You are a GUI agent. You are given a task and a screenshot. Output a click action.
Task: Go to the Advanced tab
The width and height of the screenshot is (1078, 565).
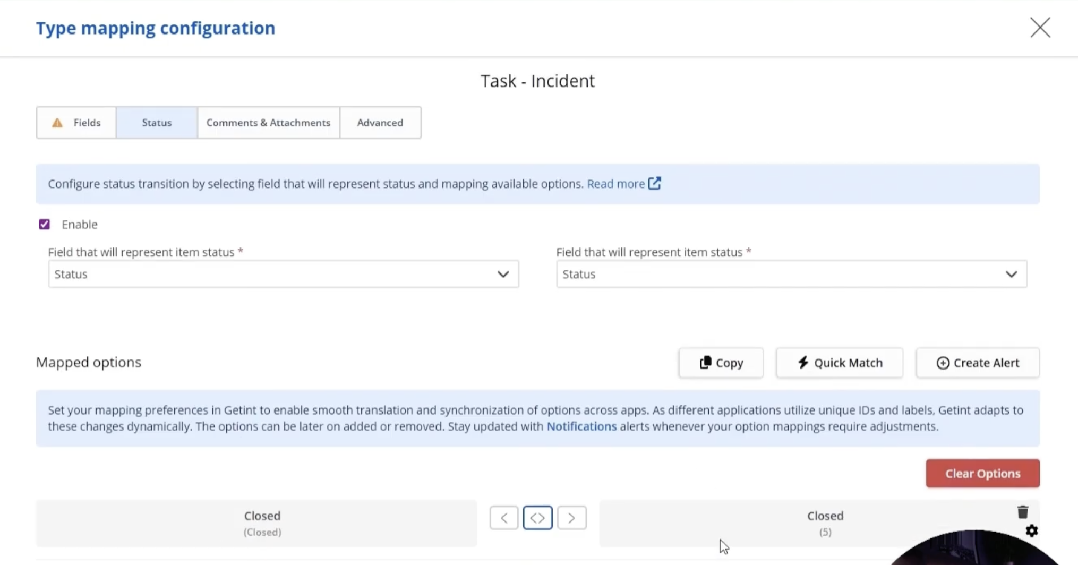[380, 123]
